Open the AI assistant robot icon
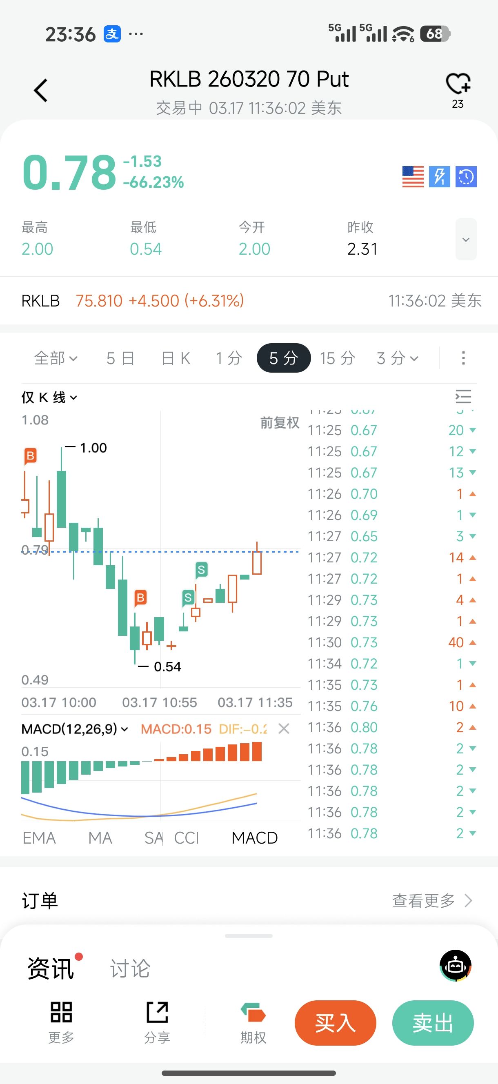498x1084 pixels. pos(456,966)
